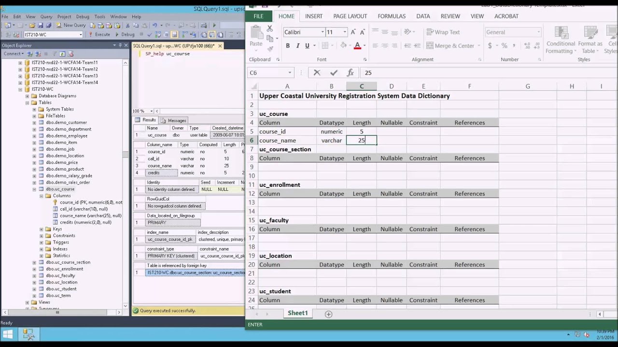
Task: Expand the Keys folder node
Action: (41, 229)
